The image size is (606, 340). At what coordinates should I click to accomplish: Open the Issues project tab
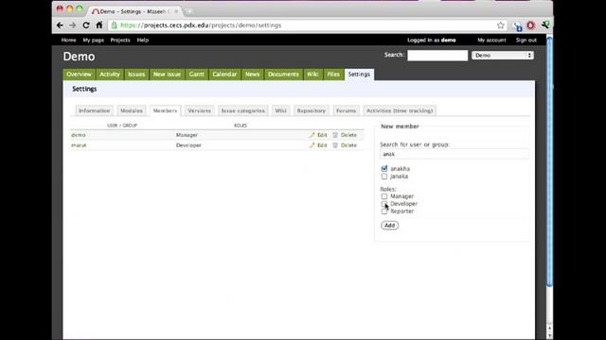pyautogui.click(x=136, y=75)
